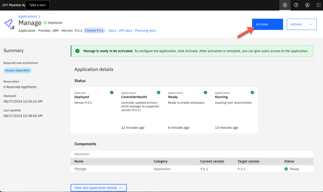
Task: Open the Planning docs link
Action: pos(145,31)
